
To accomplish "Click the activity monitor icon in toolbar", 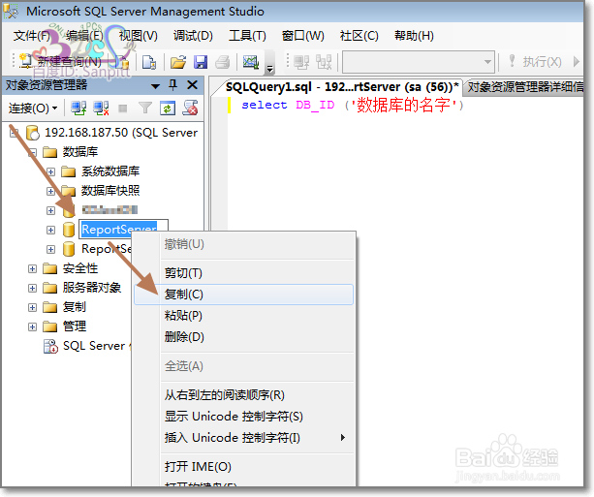I will coord(251,62).
